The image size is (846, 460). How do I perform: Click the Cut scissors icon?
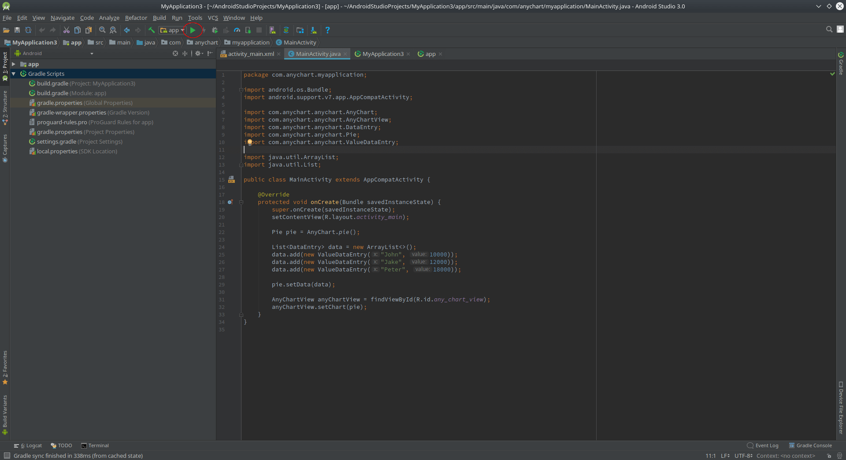(67, 30)
